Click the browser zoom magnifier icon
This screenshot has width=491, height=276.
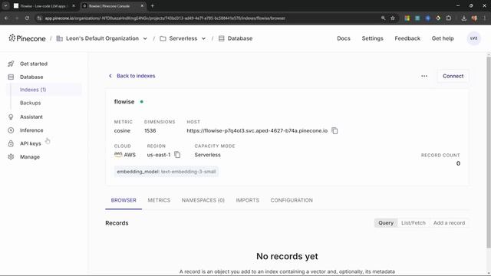tap(383, 18)
